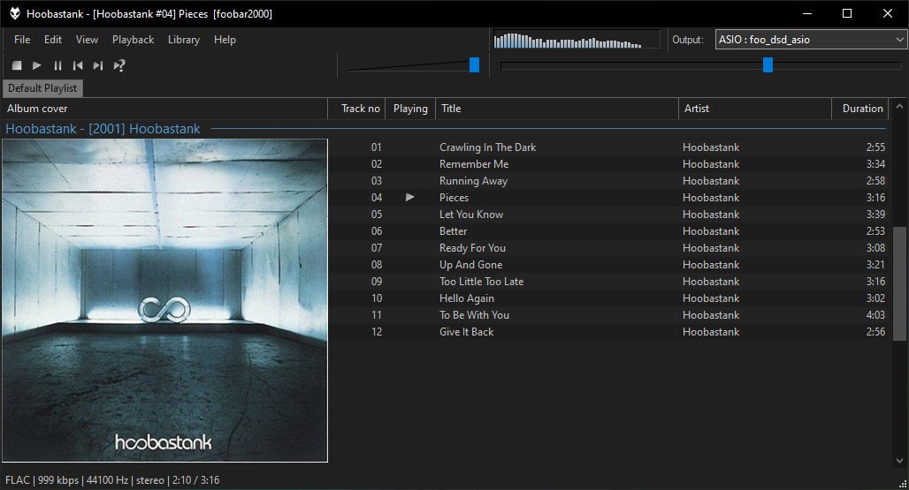Screen dimensions: 909x490
Task: Open the Library menu
Action: click(183, 40)
